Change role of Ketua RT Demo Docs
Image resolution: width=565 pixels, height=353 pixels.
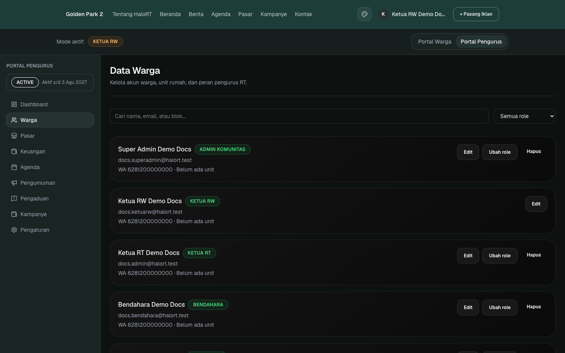point(500,256)
